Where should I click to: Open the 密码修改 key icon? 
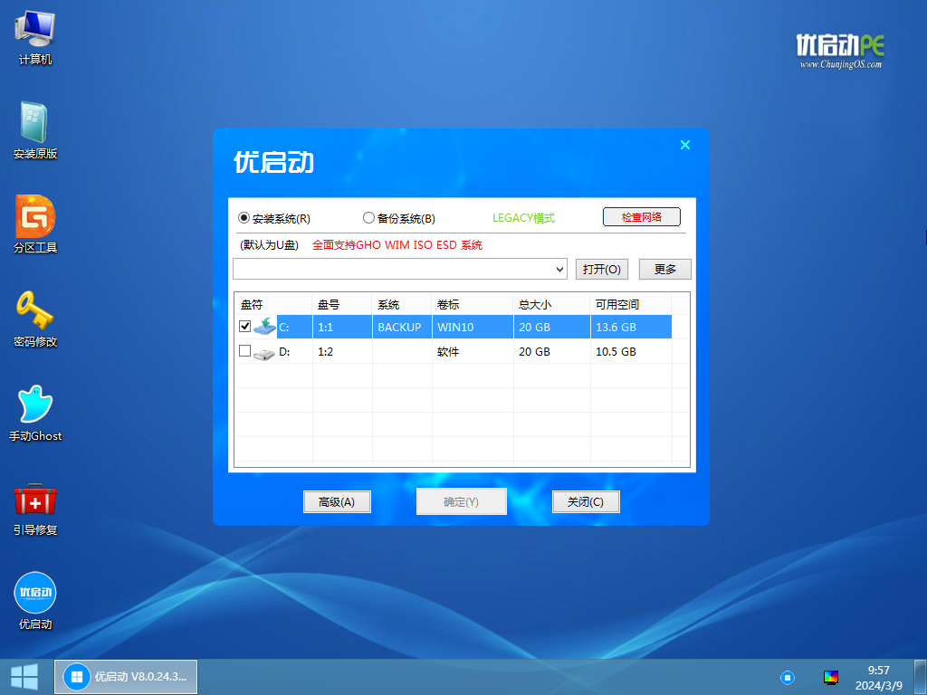[x=35, y=319]
